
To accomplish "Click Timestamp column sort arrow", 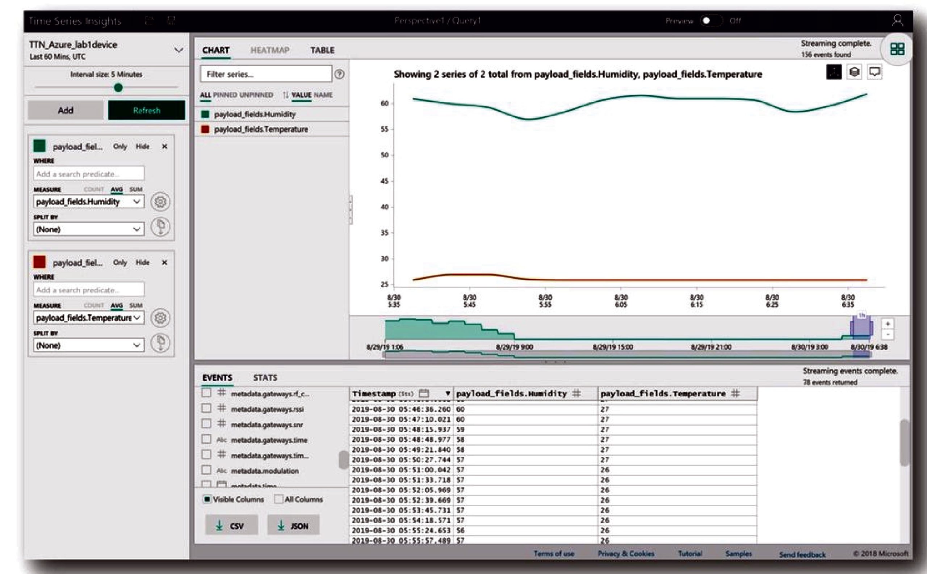I will [448, 394].
